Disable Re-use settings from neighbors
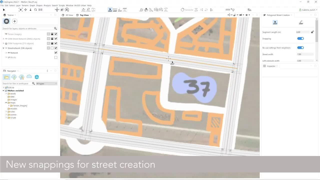The height and width of the screenshot is (180, 320). coord(300,47)
